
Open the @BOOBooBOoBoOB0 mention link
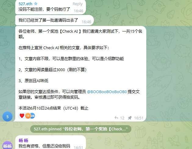coord(107,92)
